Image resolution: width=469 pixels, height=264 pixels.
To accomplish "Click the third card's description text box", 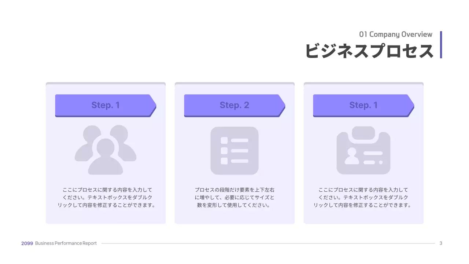I will 363,198.
